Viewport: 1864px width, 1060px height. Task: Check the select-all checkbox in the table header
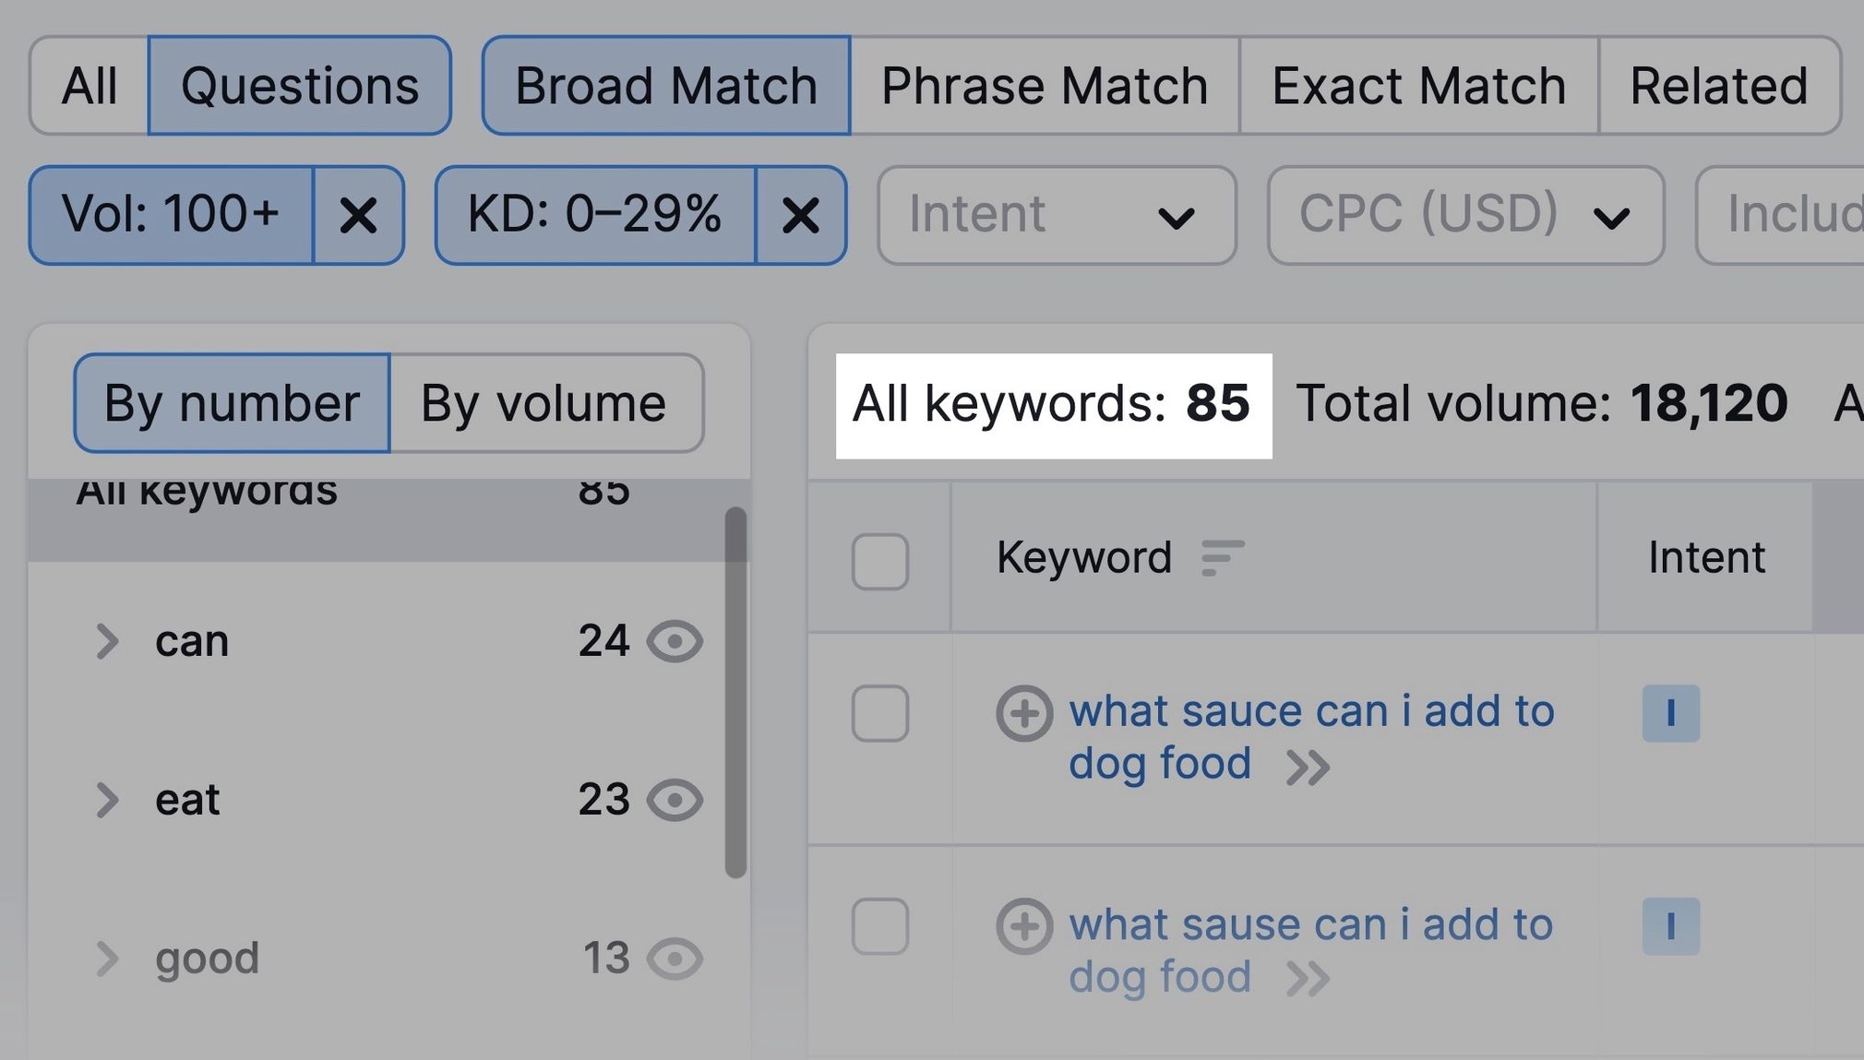(879, 561)
